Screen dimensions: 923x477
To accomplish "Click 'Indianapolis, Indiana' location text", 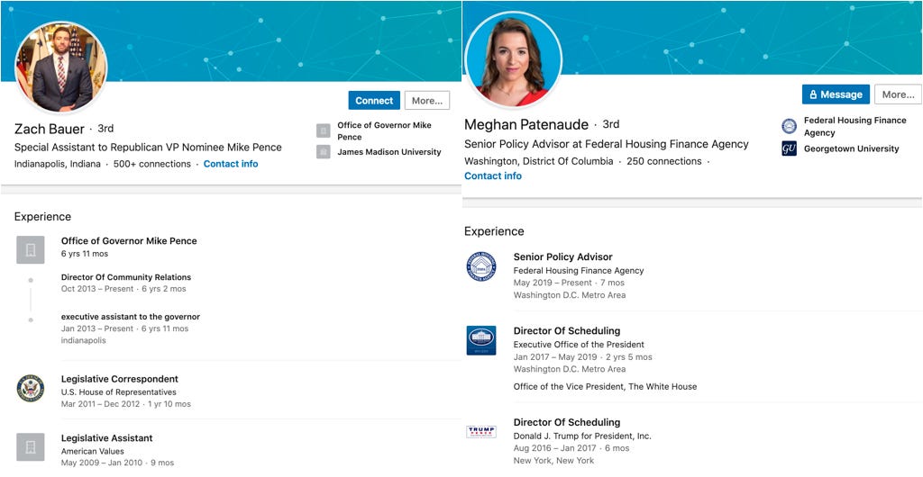I will (x=57, y=164).
